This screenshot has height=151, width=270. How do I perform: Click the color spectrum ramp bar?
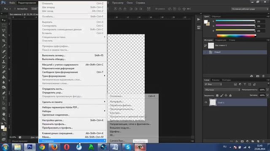tap(236, 36)
